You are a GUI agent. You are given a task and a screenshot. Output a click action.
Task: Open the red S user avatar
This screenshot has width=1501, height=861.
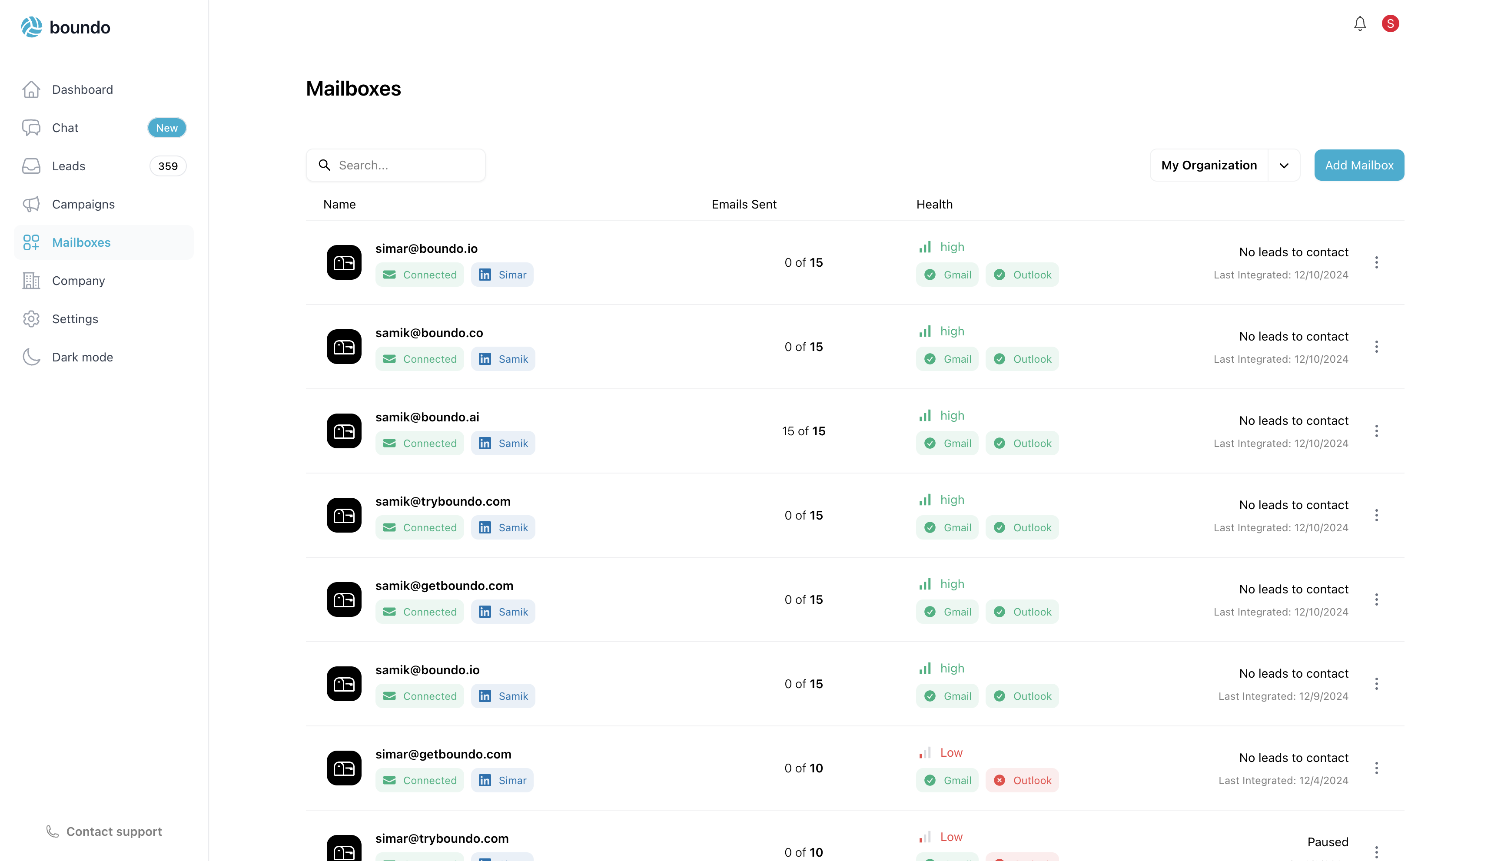(x=1390, y=23)
